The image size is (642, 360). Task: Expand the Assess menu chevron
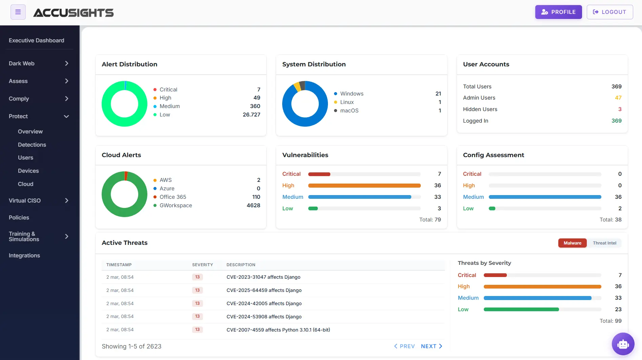click(67, 81)
